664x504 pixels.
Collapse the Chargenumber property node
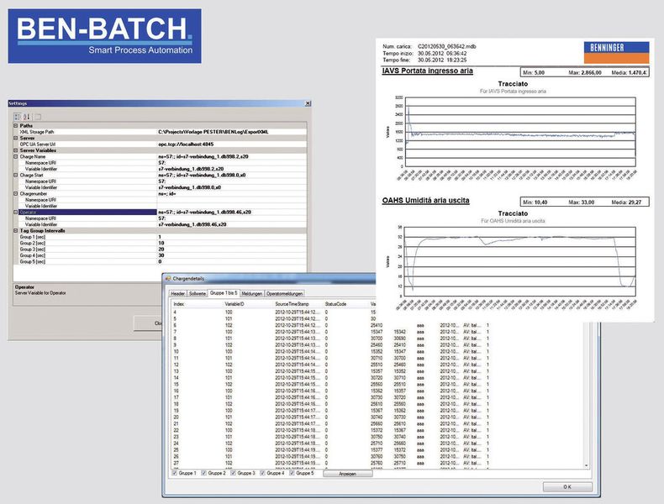[x=16, y=193]
